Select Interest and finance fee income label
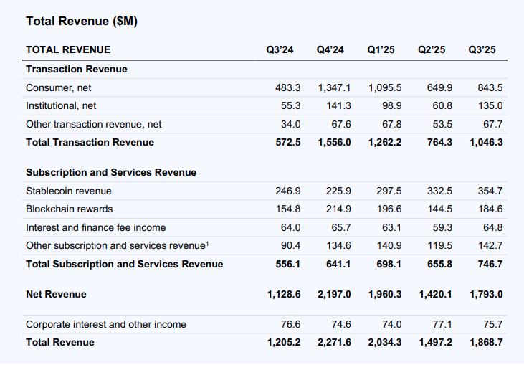The image size is (524, 365). click(95, 227)
